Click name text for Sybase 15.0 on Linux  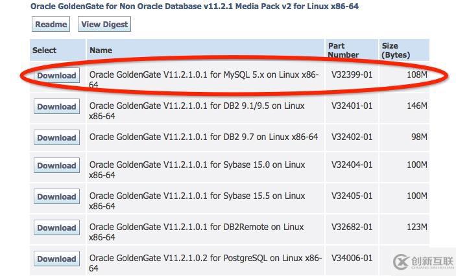click(197, 170)
